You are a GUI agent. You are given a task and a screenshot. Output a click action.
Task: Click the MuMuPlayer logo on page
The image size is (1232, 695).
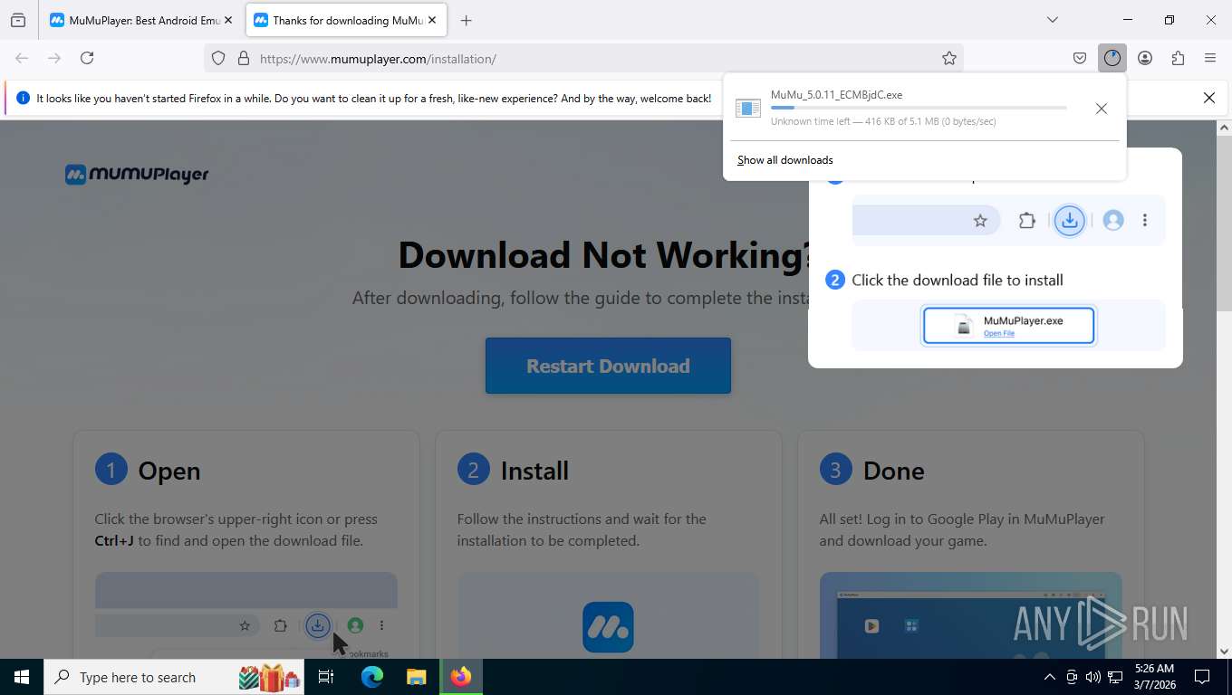(137, 174)
